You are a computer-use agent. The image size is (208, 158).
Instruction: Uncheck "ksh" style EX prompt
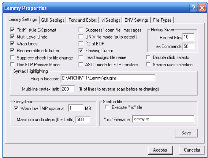12,30
